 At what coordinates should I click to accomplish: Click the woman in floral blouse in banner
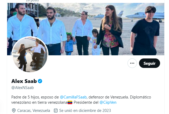click(110, 30)
